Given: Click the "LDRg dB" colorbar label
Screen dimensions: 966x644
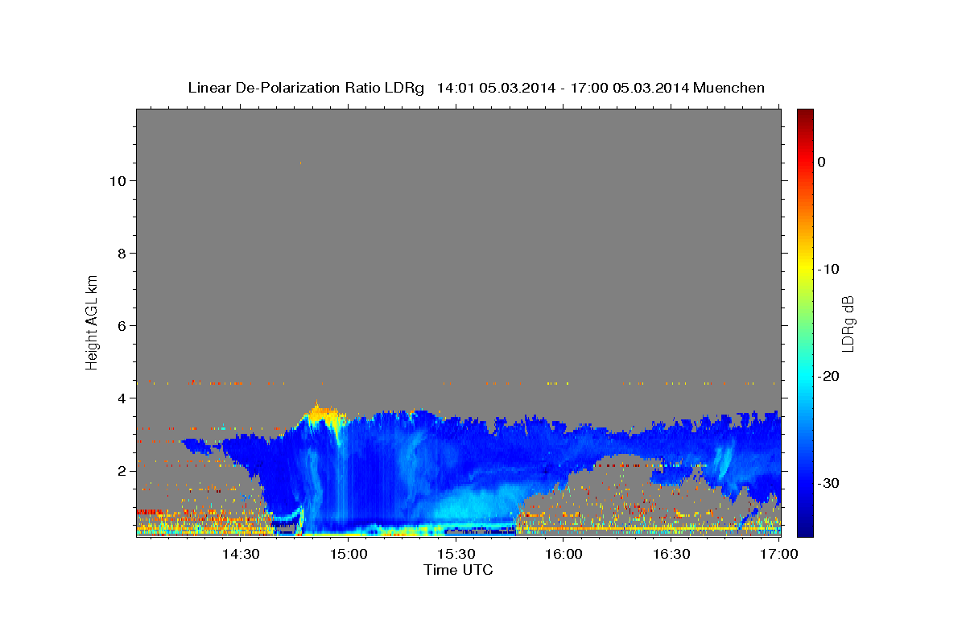Looking at the screenshot, I should pos(848,323).
